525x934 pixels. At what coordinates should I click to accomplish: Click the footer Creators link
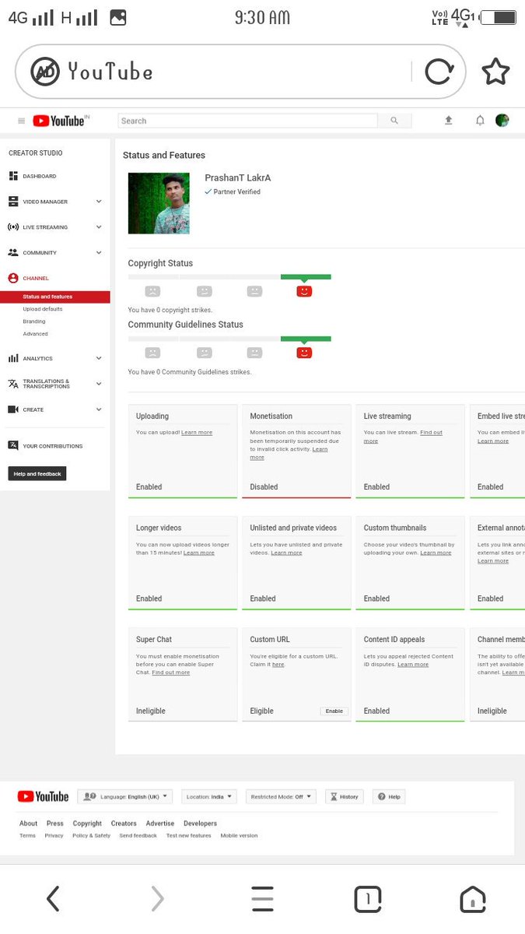(124, 823)
